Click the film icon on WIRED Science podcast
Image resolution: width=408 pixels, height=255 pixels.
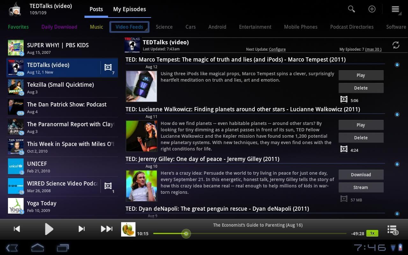pyautogui.click(x=108, y=186)
